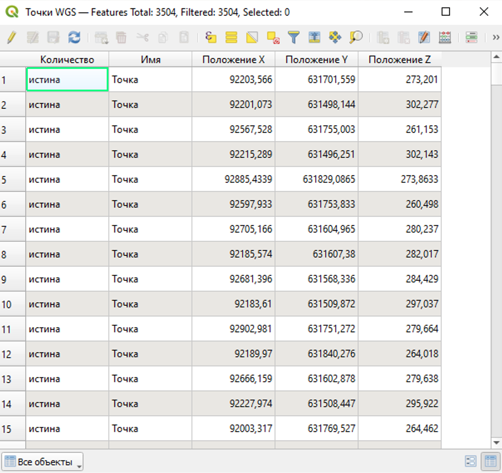502x473 pixels.
Task: Open the 'Все объекты' filter dropdown
Action: pyautogui.click(x=42, y=462)
